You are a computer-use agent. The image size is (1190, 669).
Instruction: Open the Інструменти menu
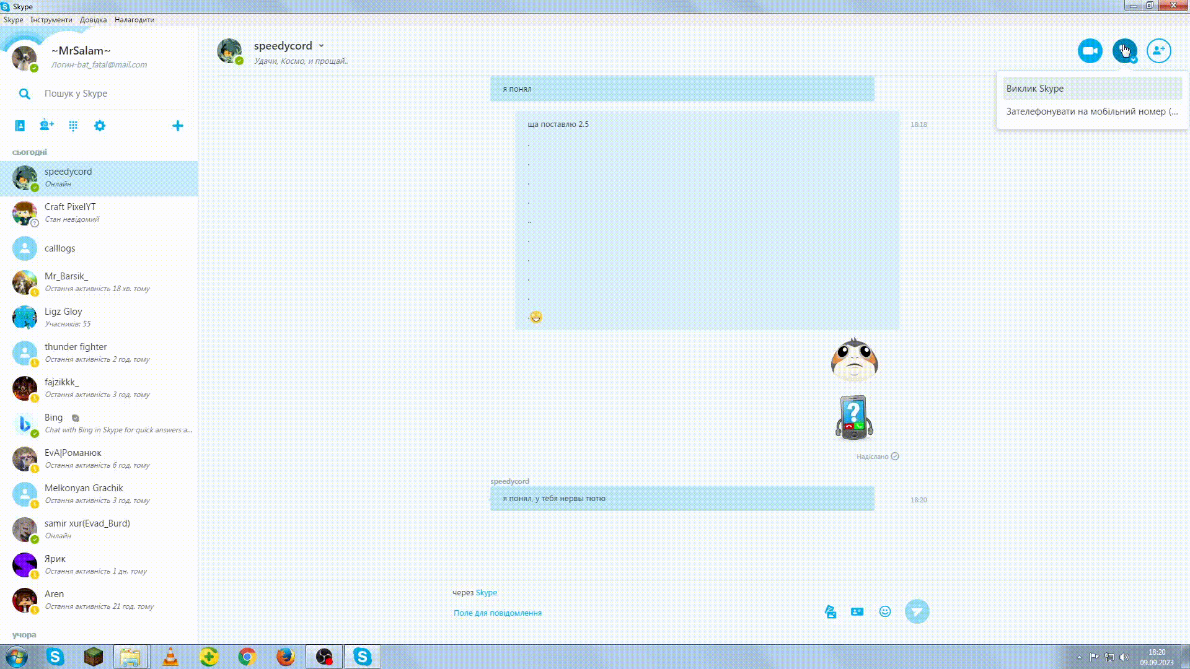[x=51, y=20]
